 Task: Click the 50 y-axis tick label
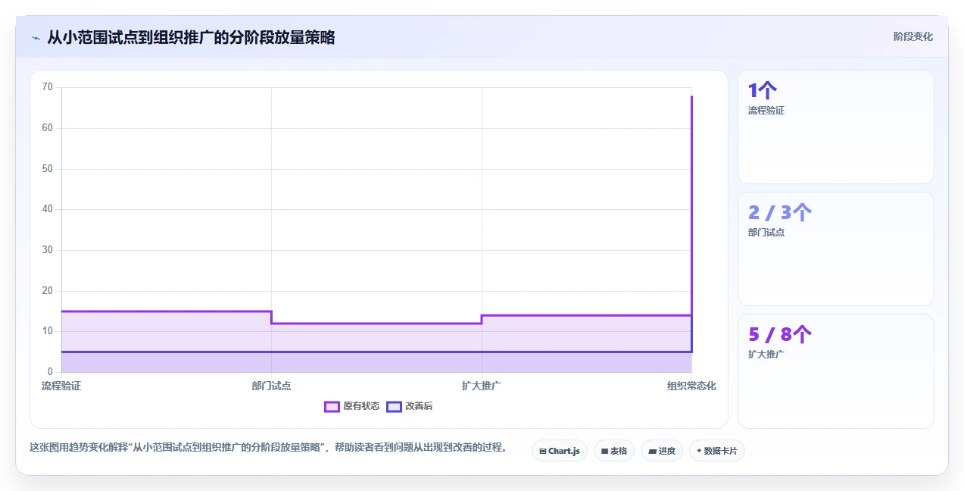point(48,169)
